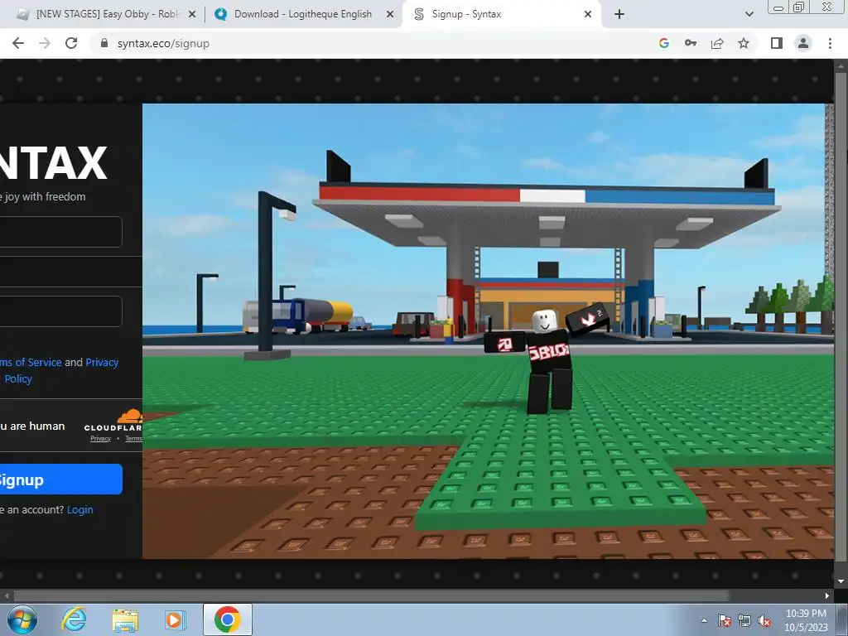
Task: Click the address bar URL syntax.eco/signup
Action: tap(163, 43)
